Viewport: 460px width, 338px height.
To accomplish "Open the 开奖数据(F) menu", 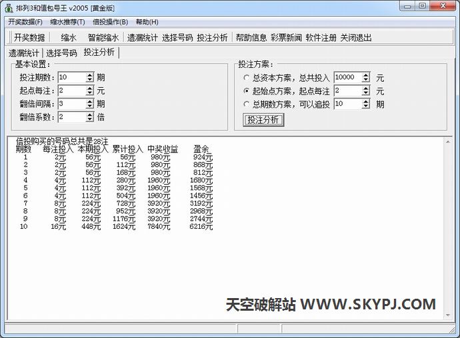I will 25,22.
